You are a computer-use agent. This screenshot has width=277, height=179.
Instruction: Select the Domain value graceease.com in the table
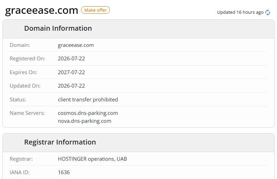click(76, 45)
